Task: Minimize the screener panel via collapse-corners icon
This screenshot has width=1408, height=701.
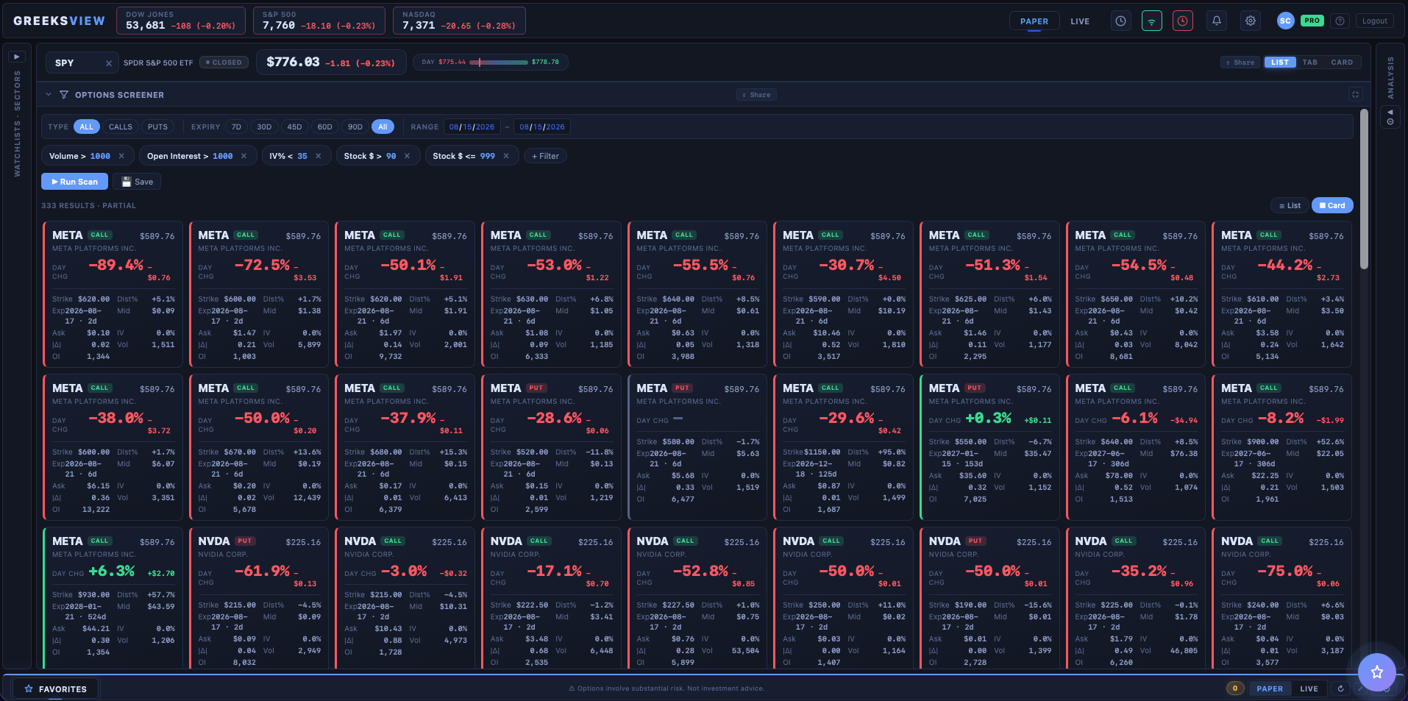Action: (1355, 94)
